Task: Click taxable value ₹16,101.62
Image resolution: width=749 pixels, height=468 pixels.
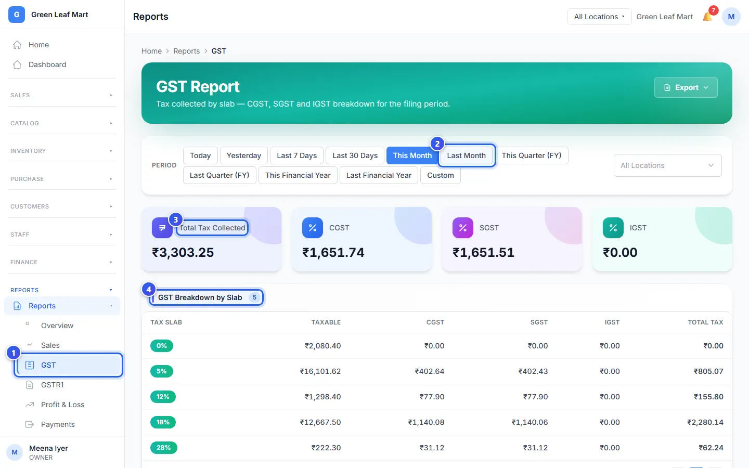Action: click(x=320, y=371)
